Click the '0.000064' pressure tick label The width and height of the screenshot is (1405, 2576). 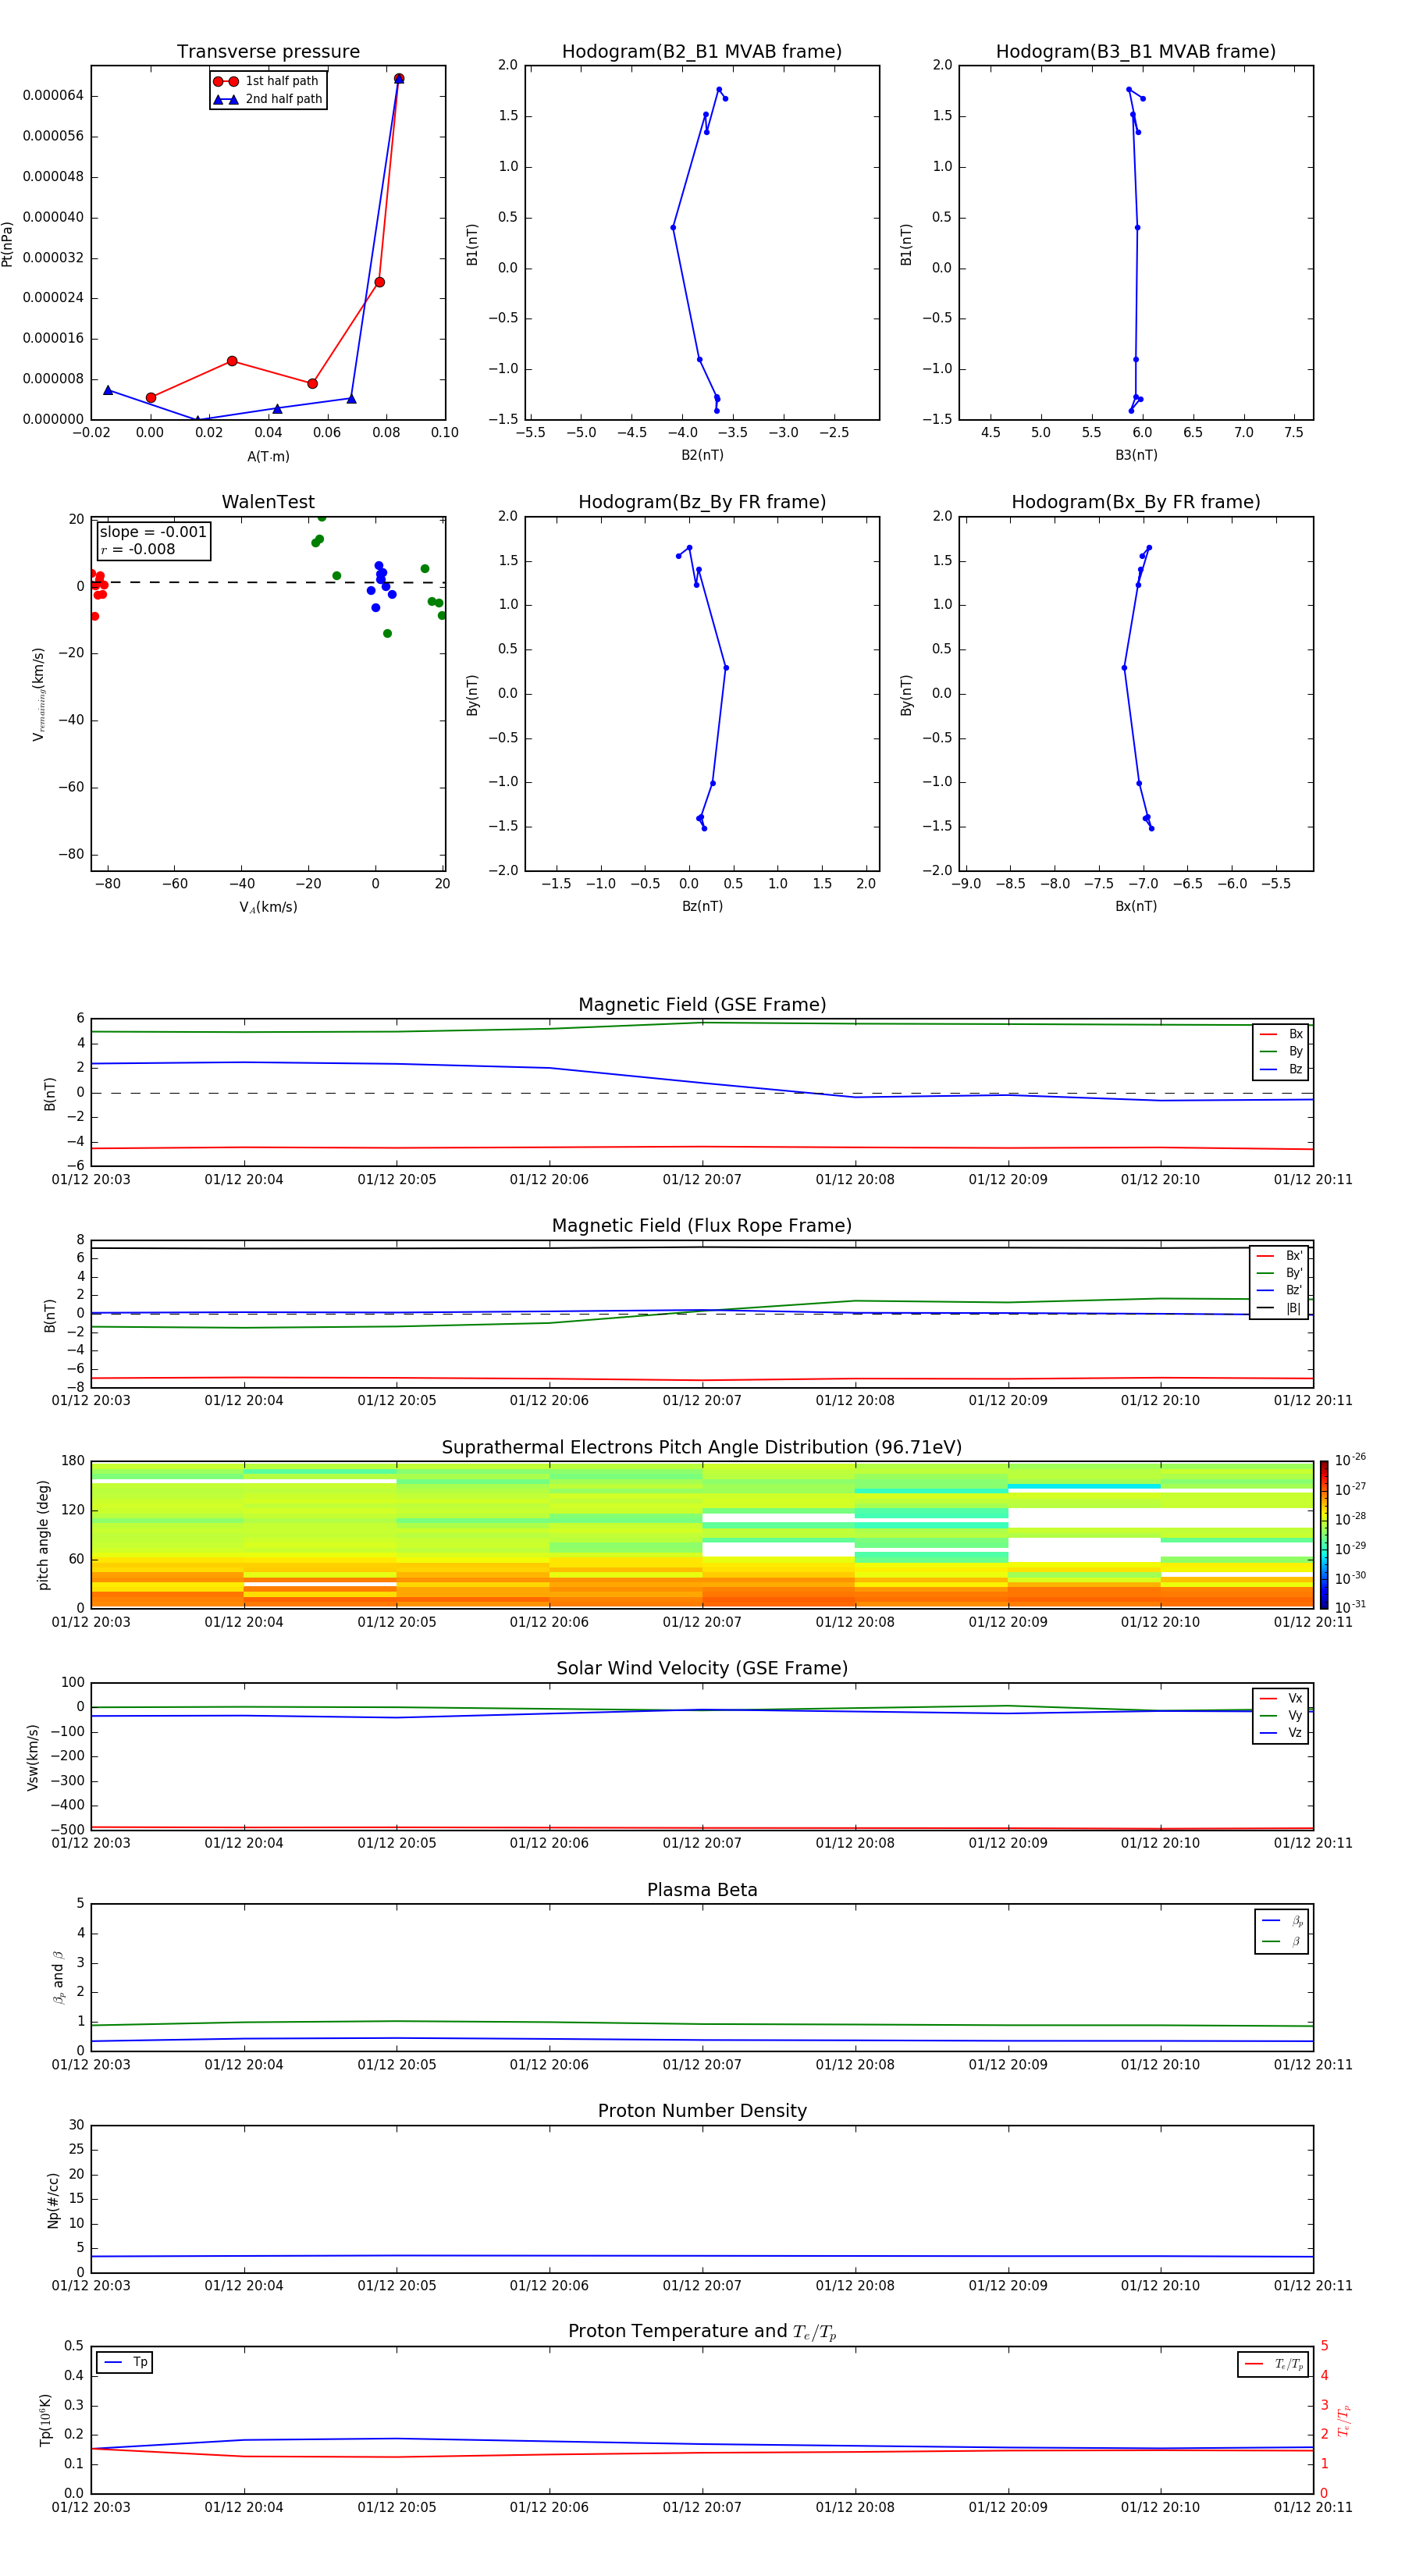point(53,96)
